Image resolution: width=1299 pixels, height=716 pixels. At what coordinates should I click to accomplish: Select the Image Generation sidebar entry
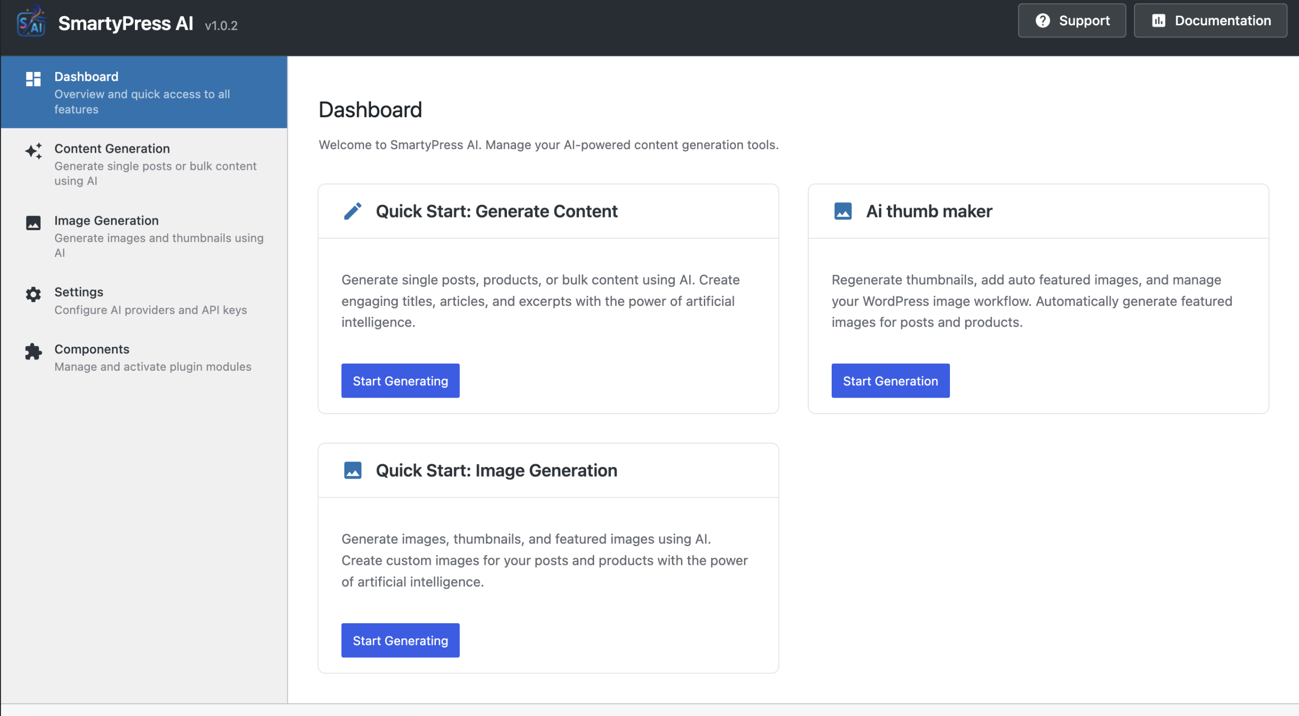click(x=107, y=220)
